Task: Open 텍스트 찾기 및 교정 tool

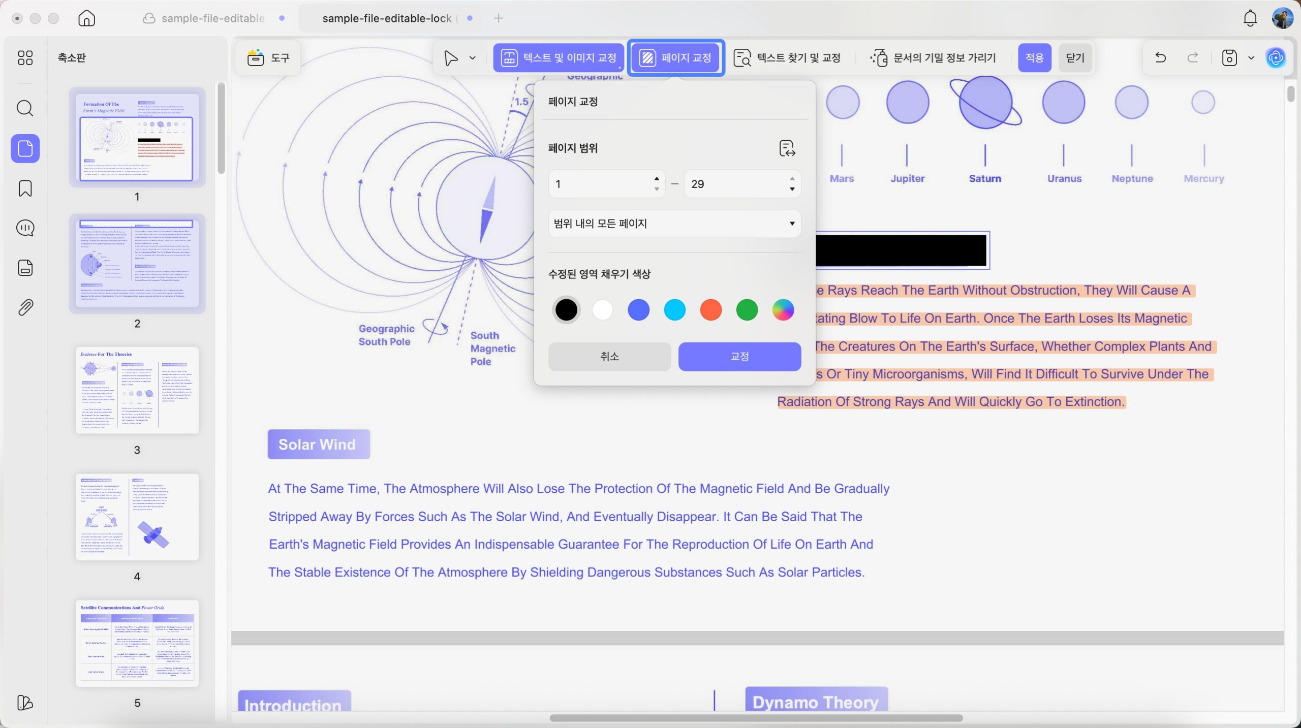Action: (x=787, y=57)
